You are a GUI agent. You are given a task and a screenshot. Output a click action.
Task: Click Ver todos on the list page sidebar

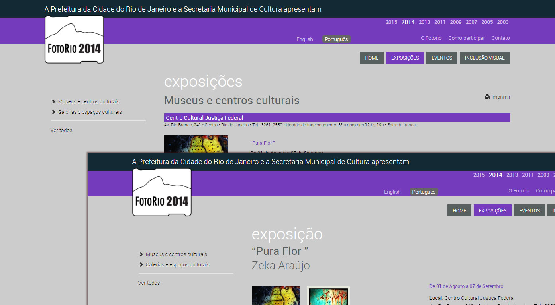61,130
